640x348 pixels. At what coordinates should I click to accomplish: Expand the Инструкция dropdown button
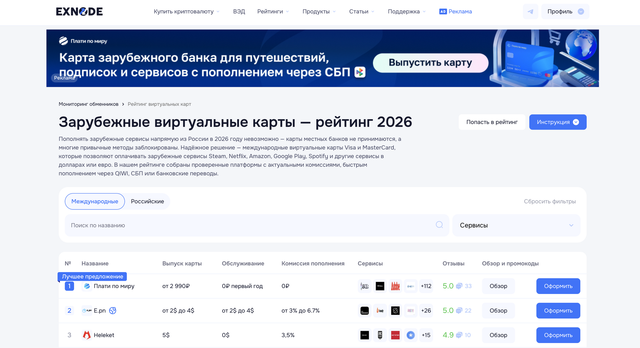558,122
